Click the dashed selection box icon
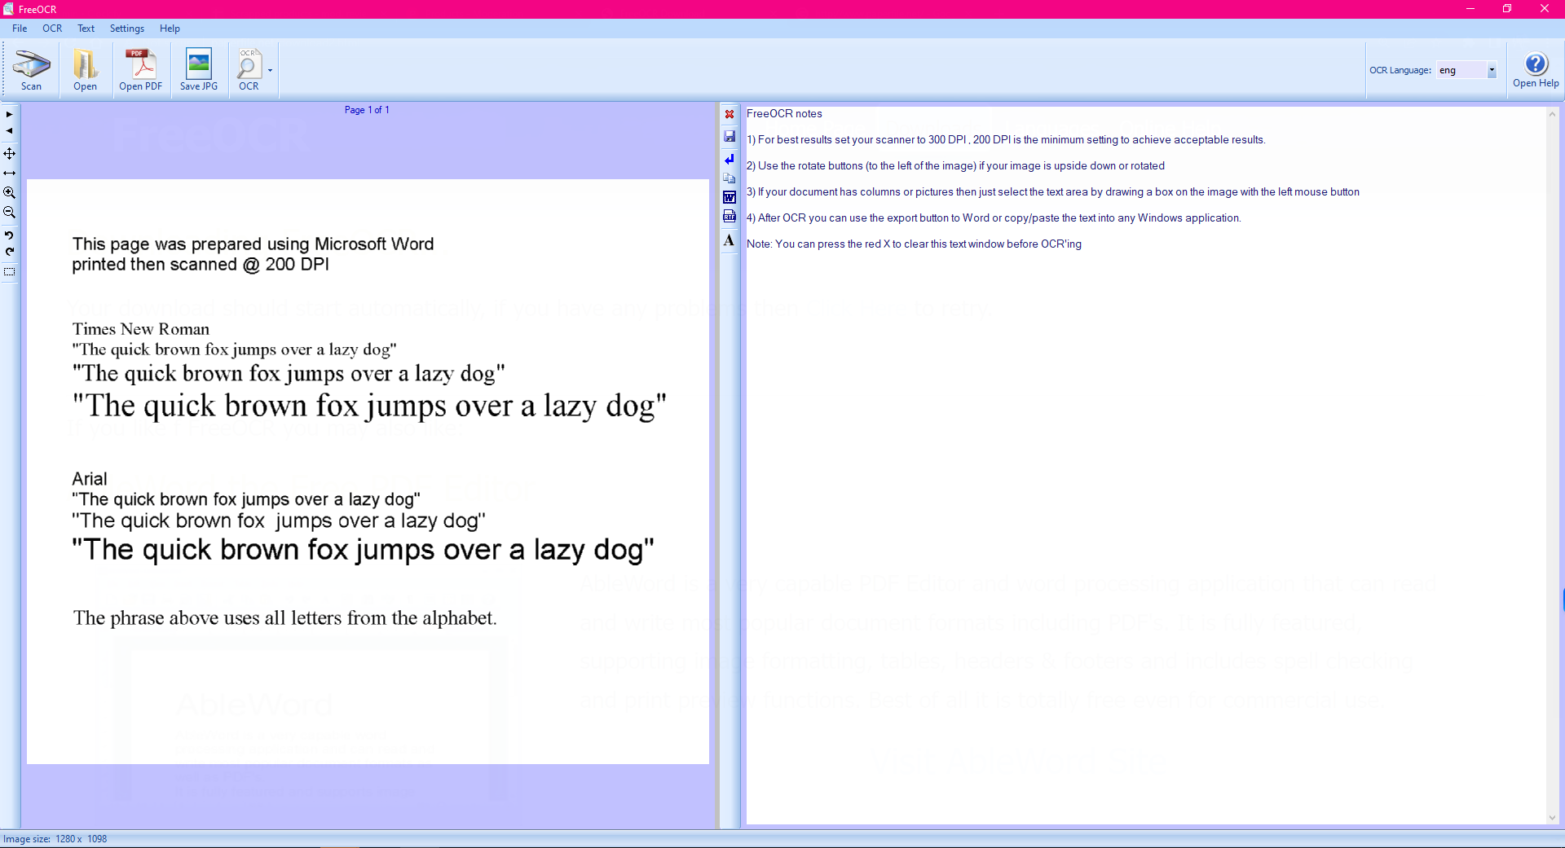The height and width of the screenshot is (848, 1565). tap(9, 272)
